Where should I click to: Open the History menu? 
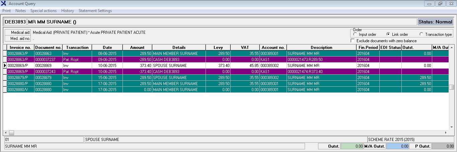coord(68,11)
